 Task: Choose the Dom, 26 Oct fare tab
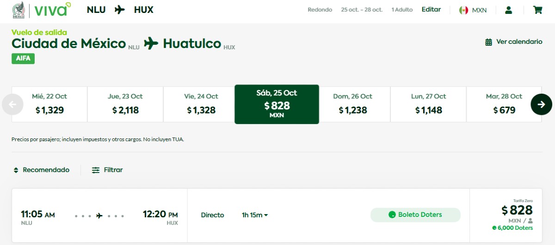tap(352, 104)
